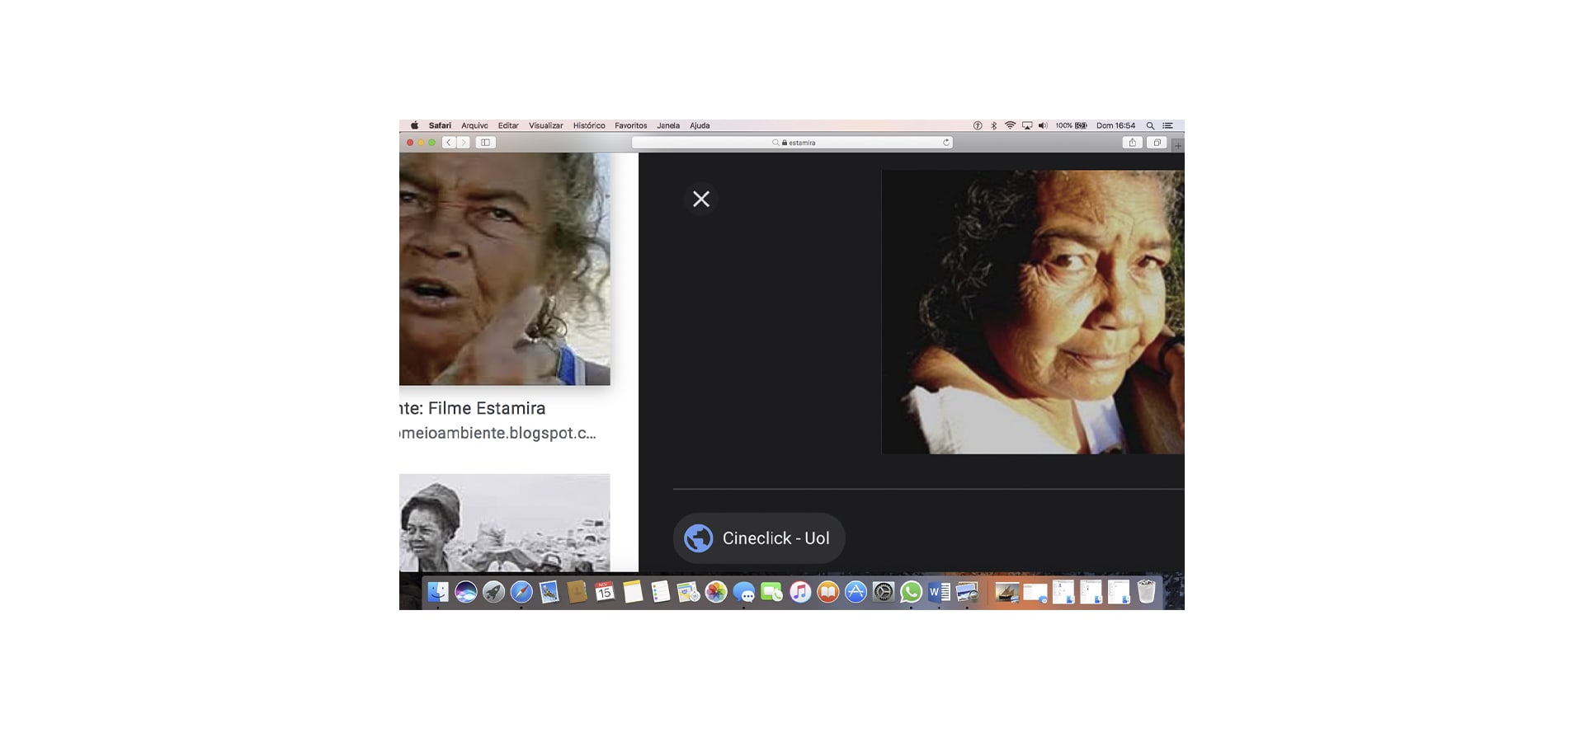The width and height of the screenshot is (1584, 742).
Task: Toggle the Safari sidebar button
Action: pos(486,143)
